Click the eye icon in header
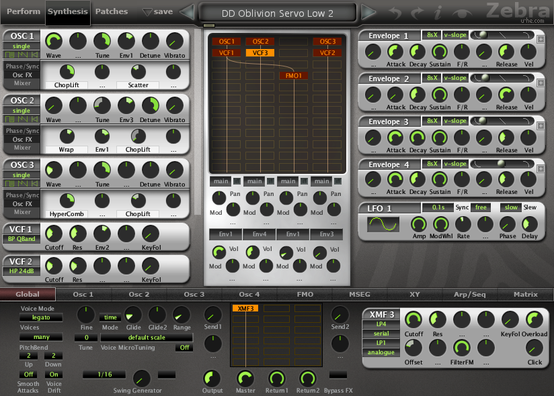The image size is (554, 396). click(x=462, y=13)
